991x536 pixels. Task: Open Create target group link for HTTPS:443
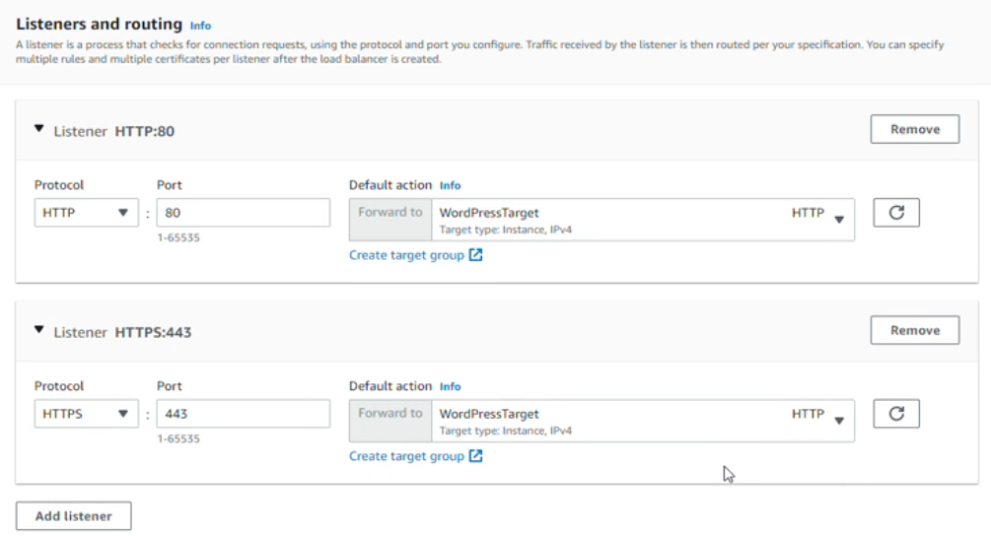[406, 456]
